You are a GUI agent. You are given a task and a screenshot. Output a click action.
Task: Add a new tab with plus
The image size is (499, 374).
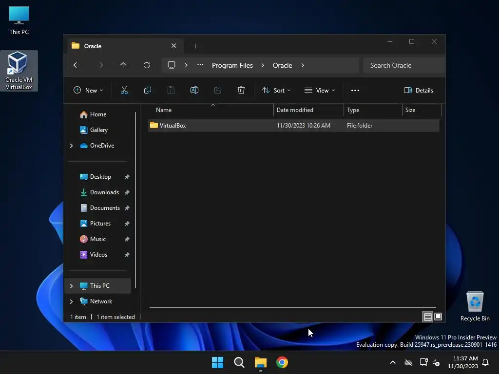click(195, 46)
